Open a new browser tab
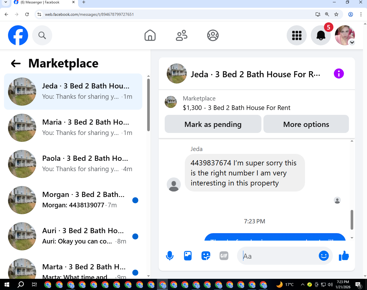Image resolution: width=367 pixels, height=290 pixels. pos(84,2)
